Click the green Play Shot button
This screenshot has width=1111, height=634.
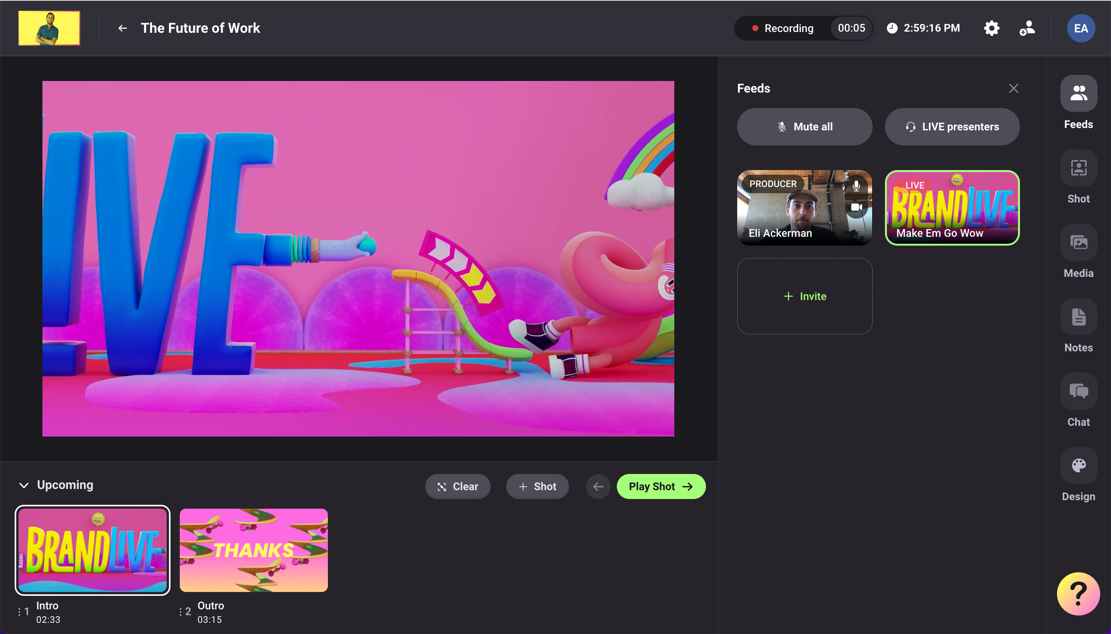tap(661, 486)
